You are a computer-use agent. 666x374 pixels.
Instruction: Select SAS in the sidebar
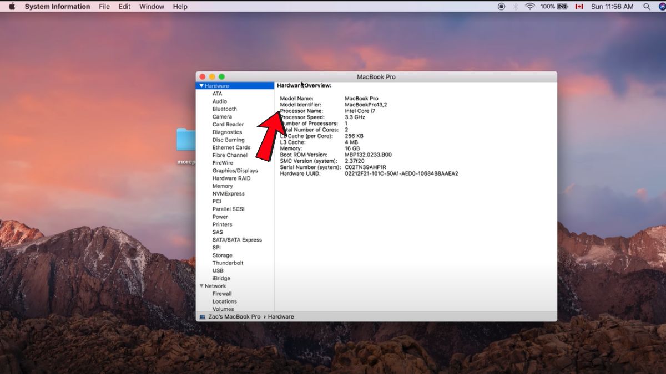[x=218, y=233]
